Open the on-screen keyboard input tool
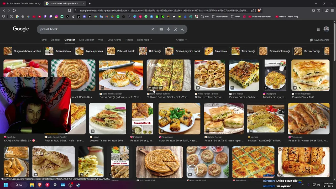 pyautogui.click(x=161, y=29)
